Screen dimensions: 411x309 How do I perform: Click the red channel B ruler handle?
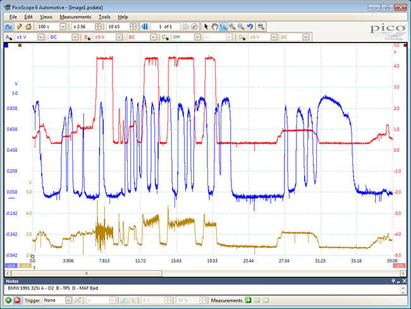(x=405, y=45)
